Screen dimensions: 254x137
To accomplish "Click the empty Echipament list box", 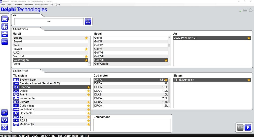I will [x=132, y=125].
